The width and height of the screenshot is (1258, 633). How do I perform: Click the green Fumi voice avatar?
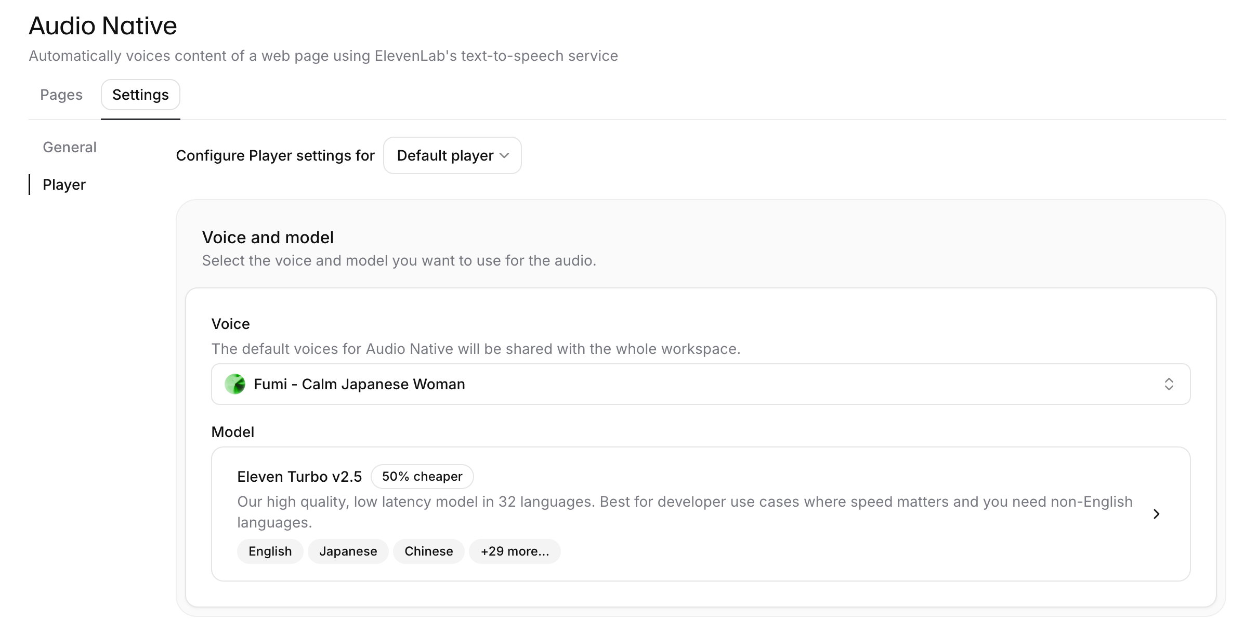coord(235,384)
